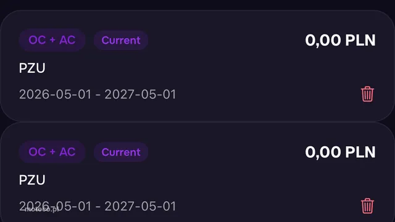Click the moteso.pl watermark text
Screen dimensions: 395x222
tap(41, 210)
